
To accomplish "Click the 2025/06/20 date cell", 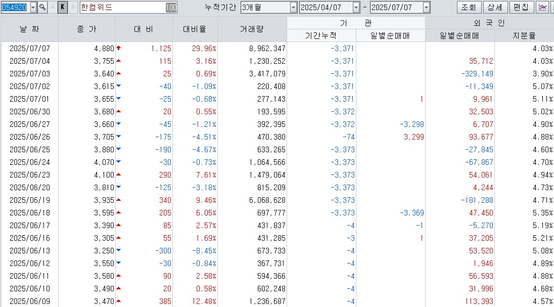I will coord(30,188).
